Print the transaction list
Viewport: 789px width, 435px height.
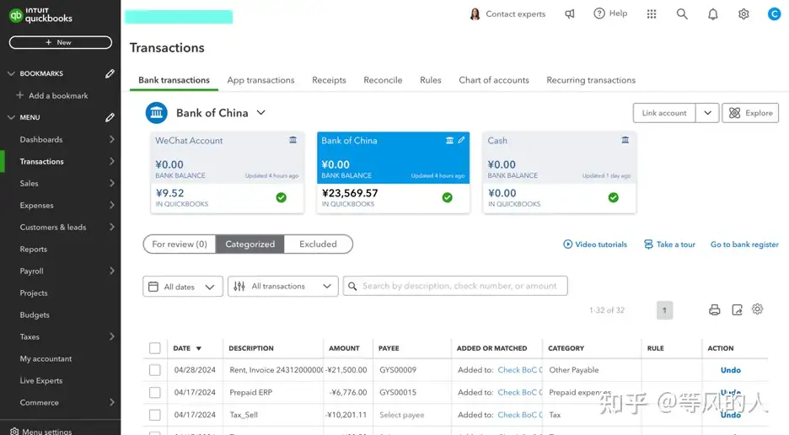pos(715,309)
